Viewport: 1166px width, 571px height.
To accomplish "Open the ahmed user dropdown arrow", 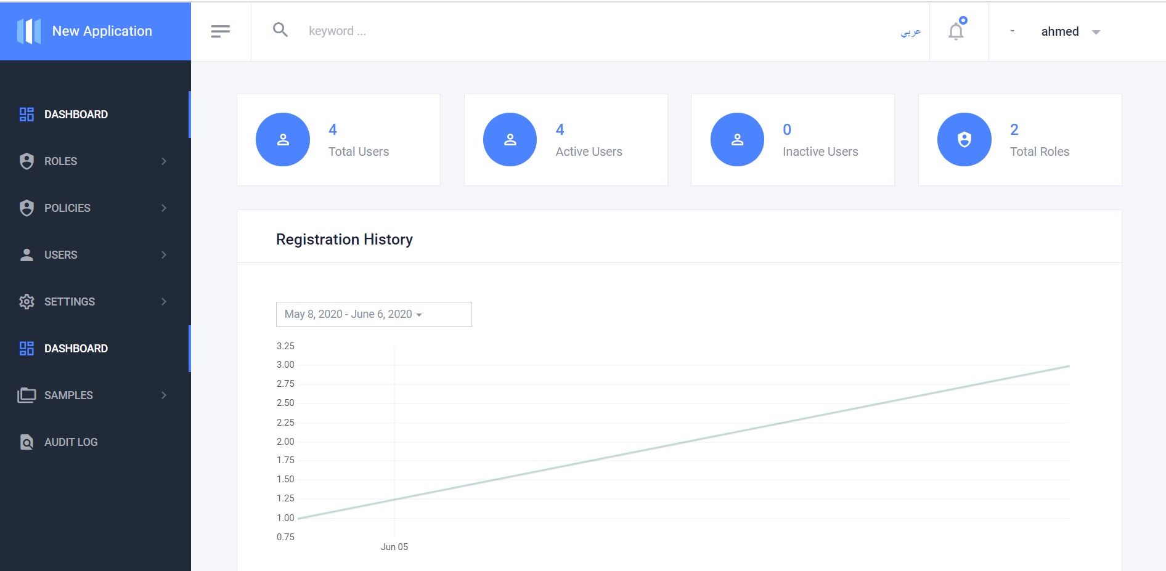I will 1096,32.
